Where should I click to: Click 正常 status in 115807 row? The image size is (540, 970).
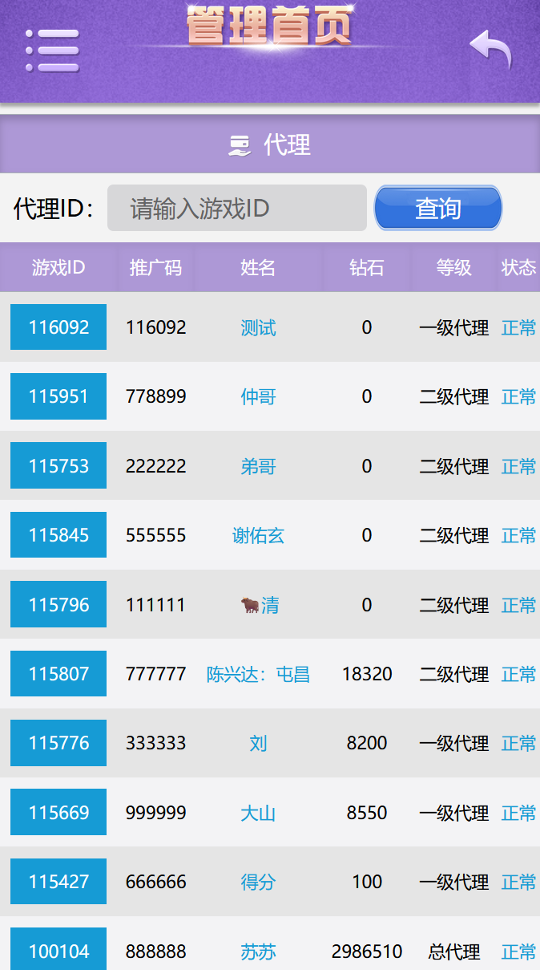coord(518,674)
